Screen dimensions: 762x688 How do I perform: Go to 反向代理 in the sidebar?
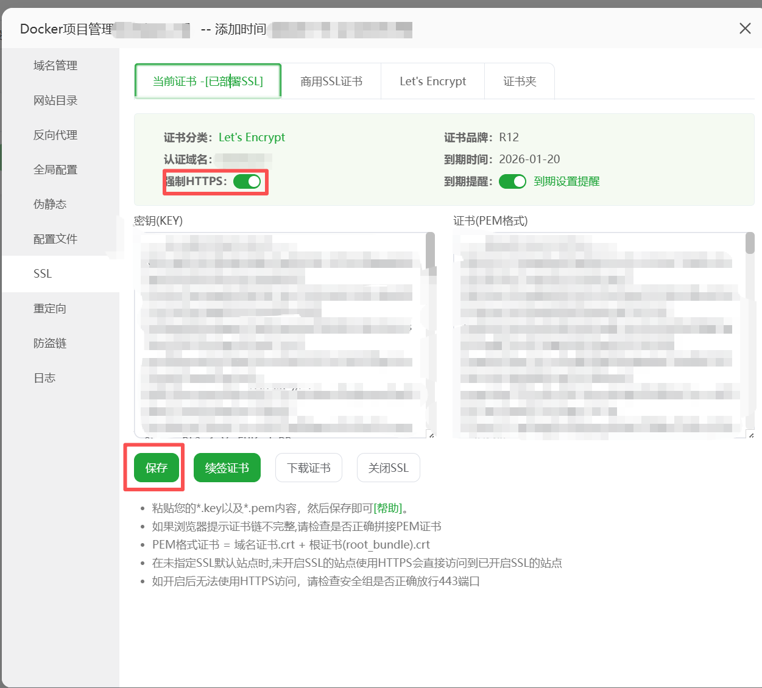(55, 135)
